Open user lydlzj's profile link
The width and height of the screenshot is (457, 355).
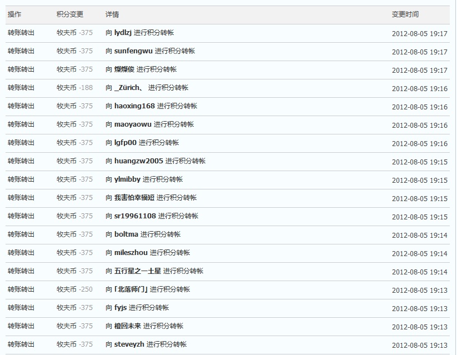point(123,33)
